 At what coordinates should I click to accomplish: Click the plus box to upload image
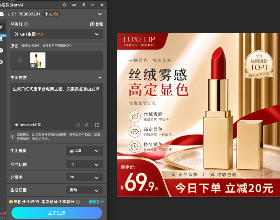coord(20,60)
